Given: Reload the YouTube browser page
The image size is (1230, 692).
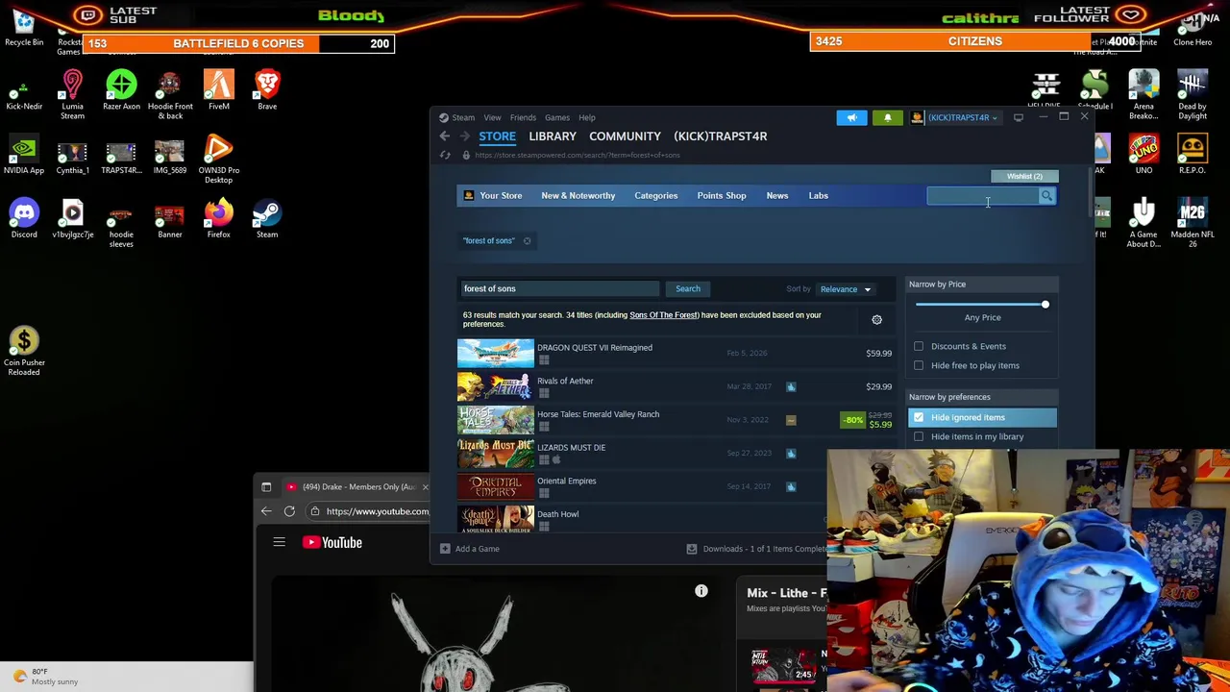Looking at the screenshot, I should pyautogui.click(x=289, y=511).
